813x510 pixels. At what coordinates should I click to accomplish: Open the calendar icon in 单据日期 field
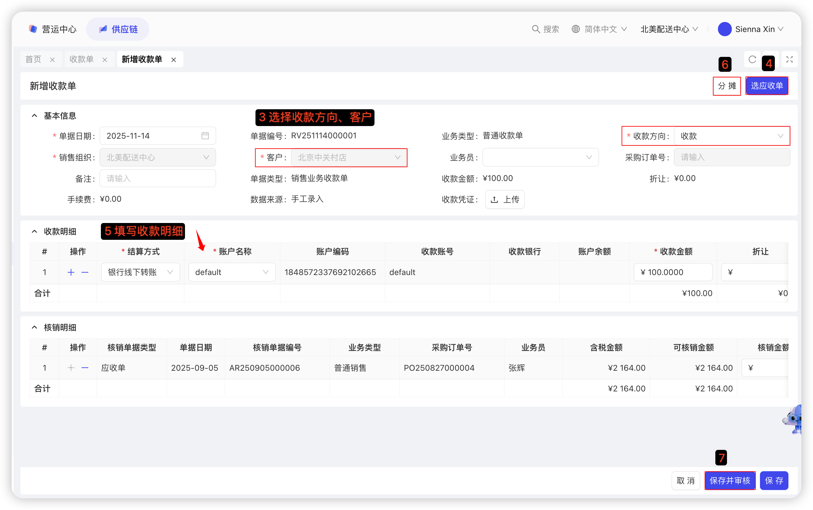click(205, 136)
